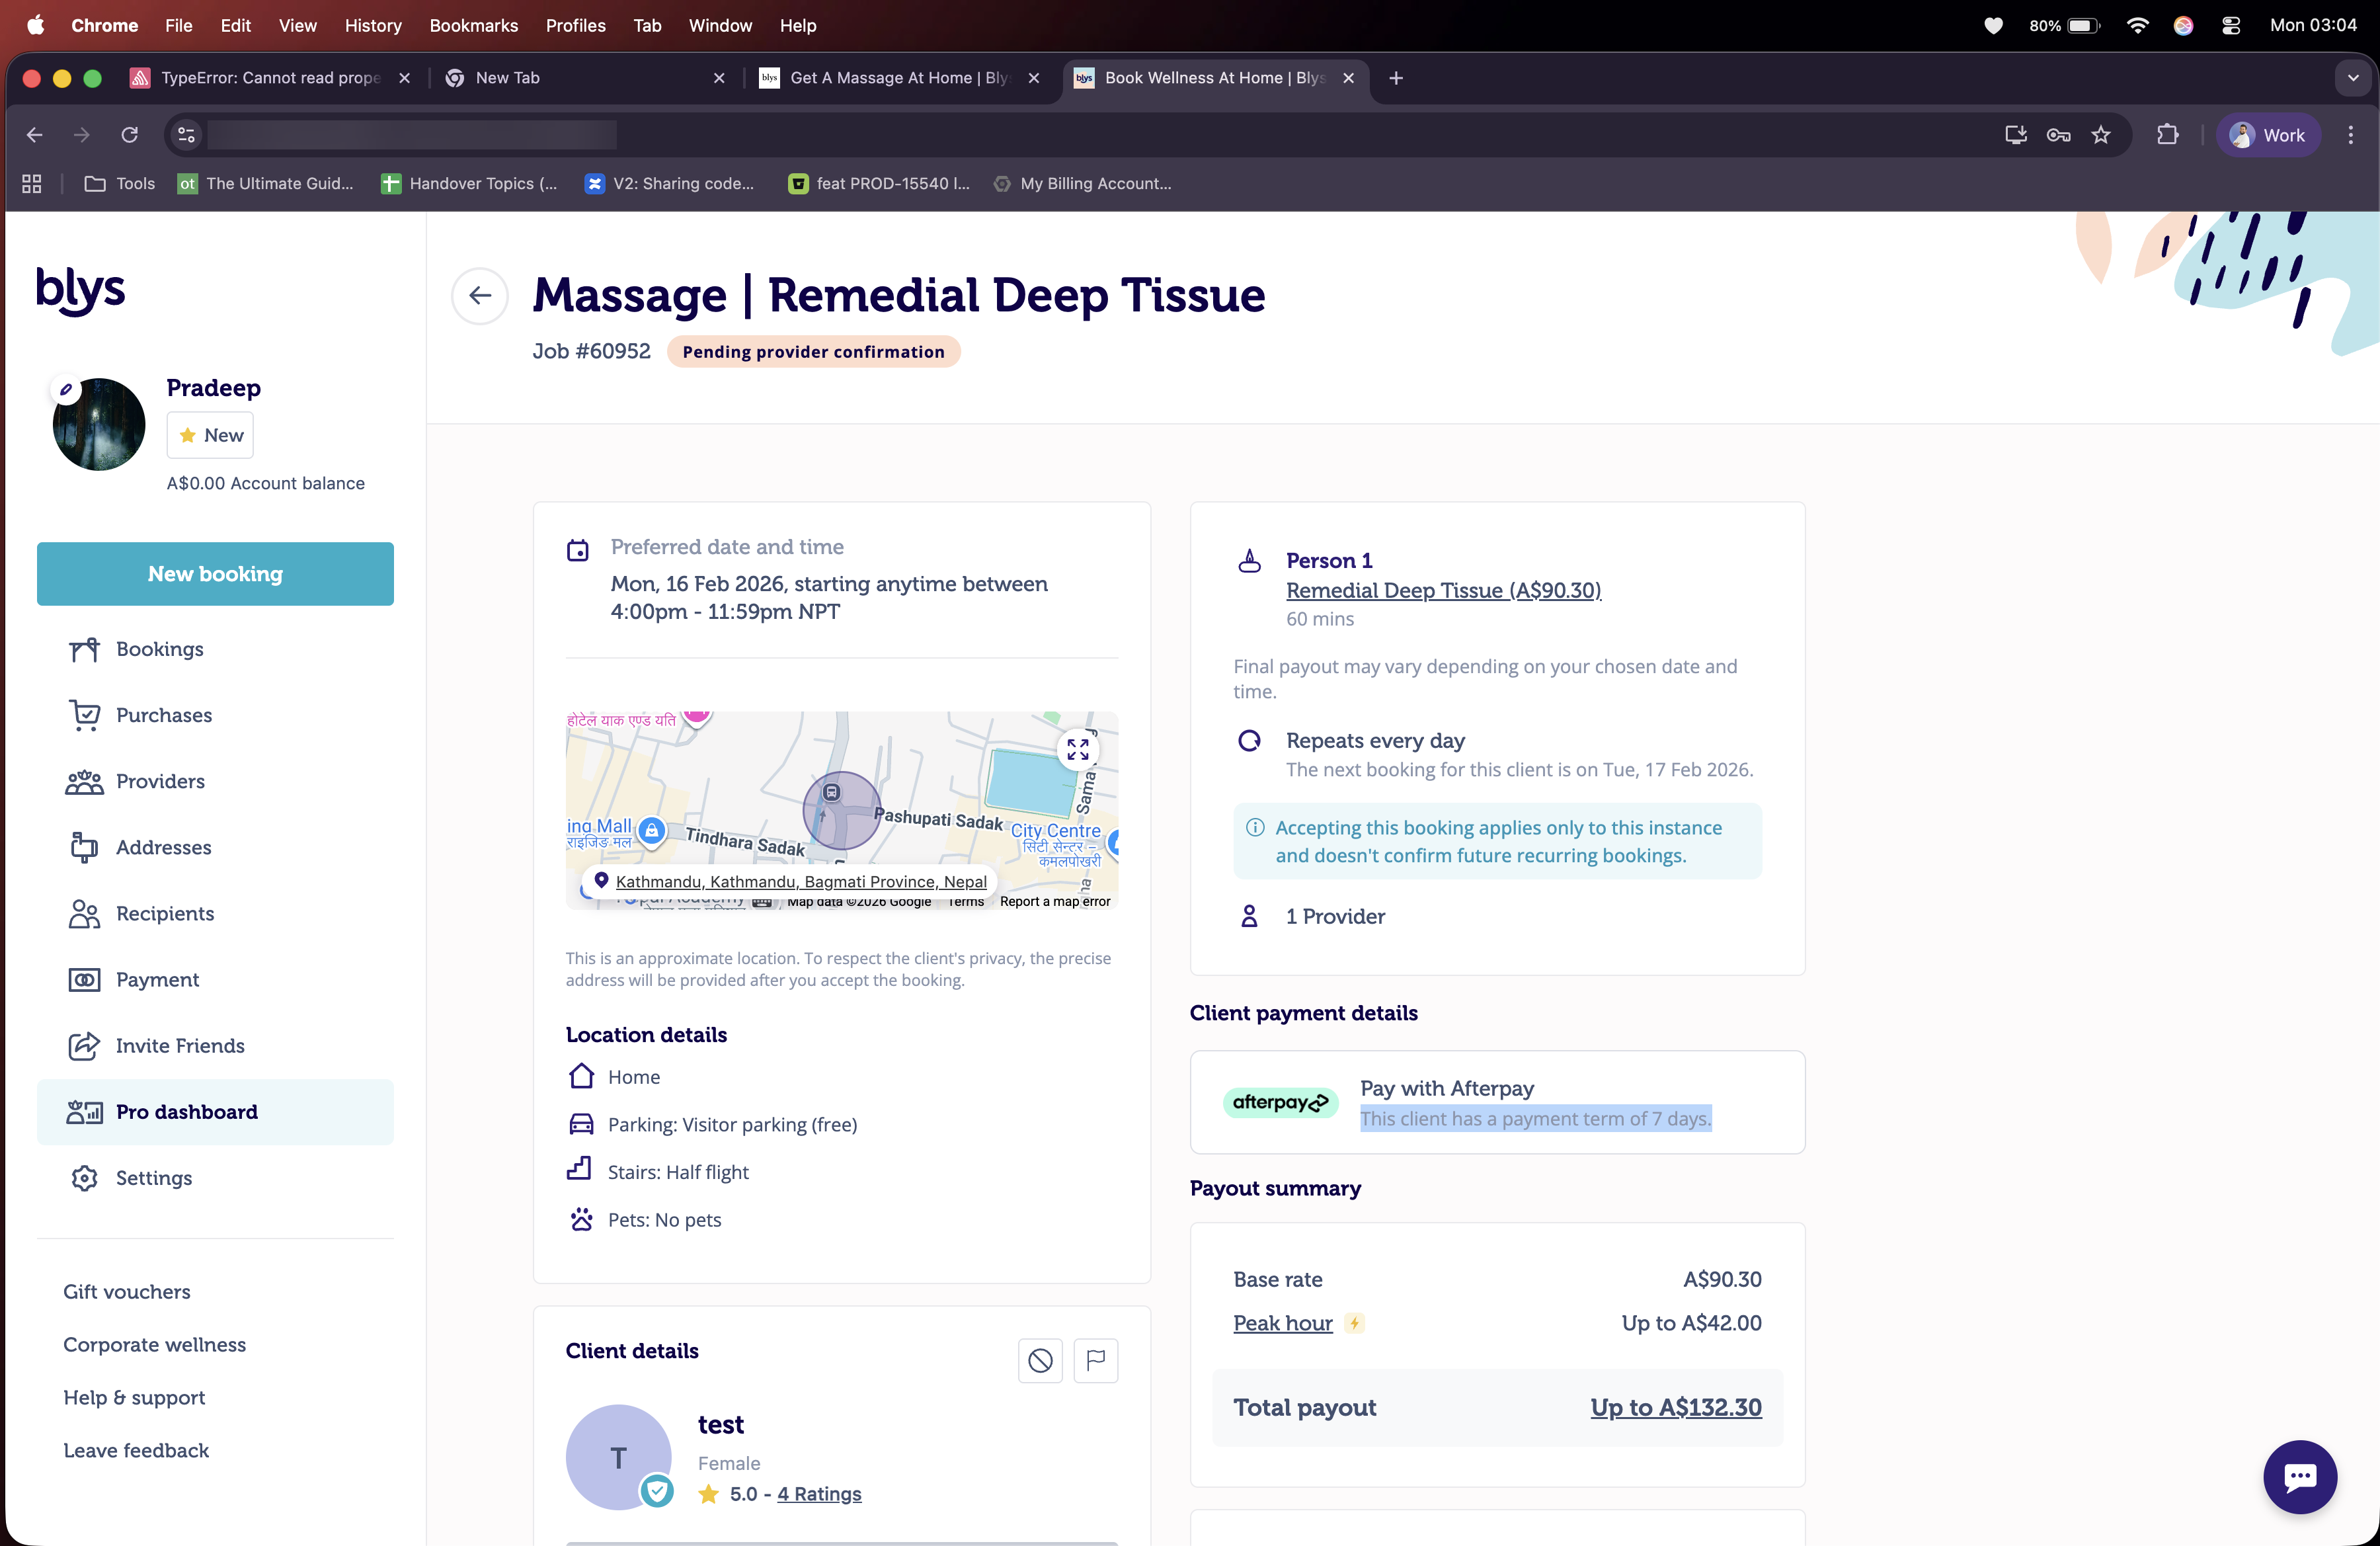
Task: Click Remedial Deep Tissue price link
Action: [x=1443, y=590]
